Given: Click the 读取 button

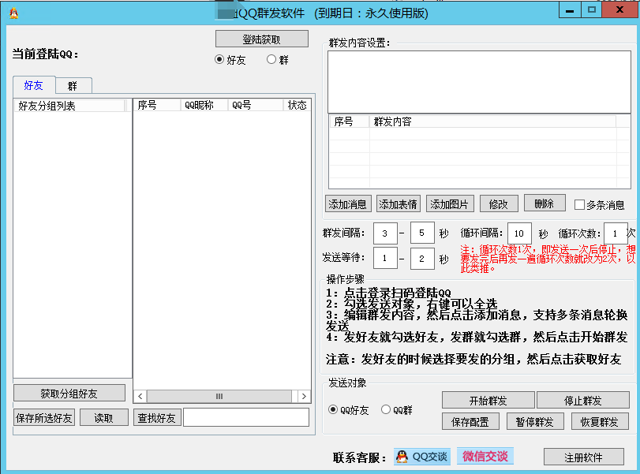Looking at the screenshot, I should point(103,418).
